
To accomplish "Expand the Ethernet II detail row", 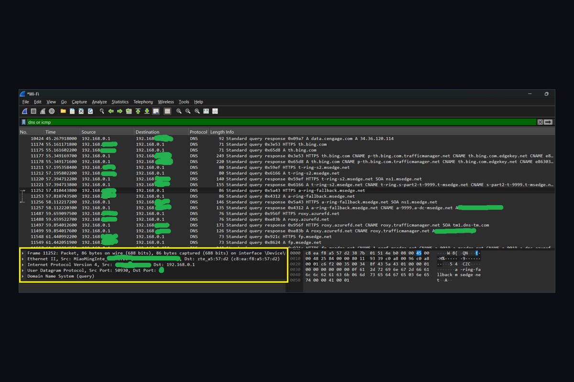I will point(22,259).
